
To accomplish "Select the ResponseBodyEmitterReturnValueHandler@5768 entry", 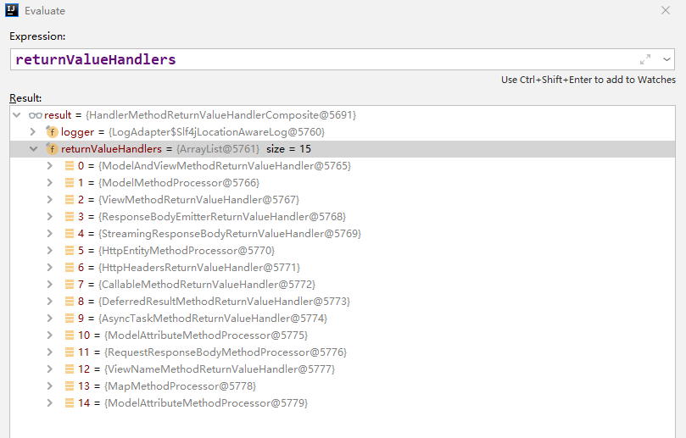I will (222, 217).
